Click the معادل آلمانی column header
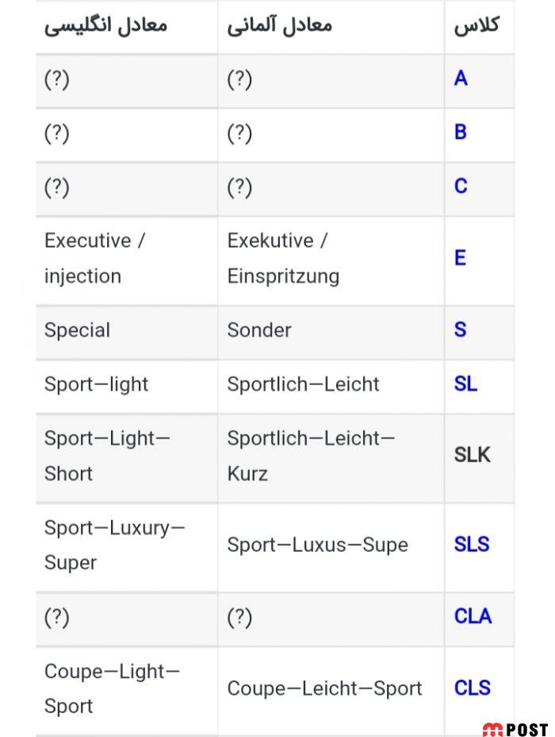Viewport: 555px width, 737px height. (x=279, y=25)
